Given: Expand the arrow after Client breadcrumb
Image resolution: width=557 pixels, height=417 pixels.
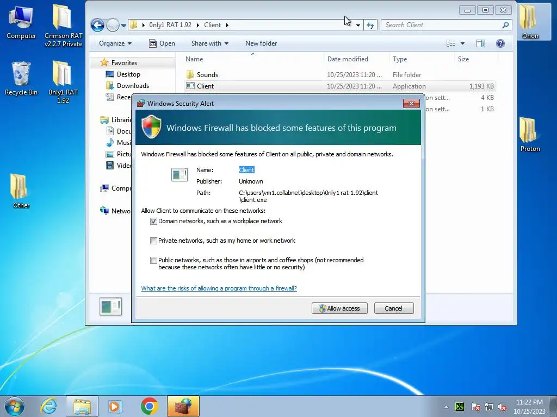Looking at the screenshot, I should (x=227, y=25).
